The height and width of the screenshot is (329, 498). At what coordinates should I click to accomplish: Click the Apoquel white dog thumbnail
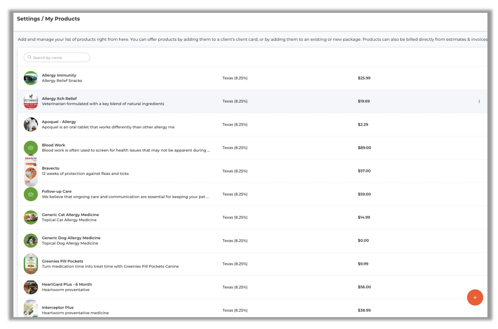(x=31, y=124)
